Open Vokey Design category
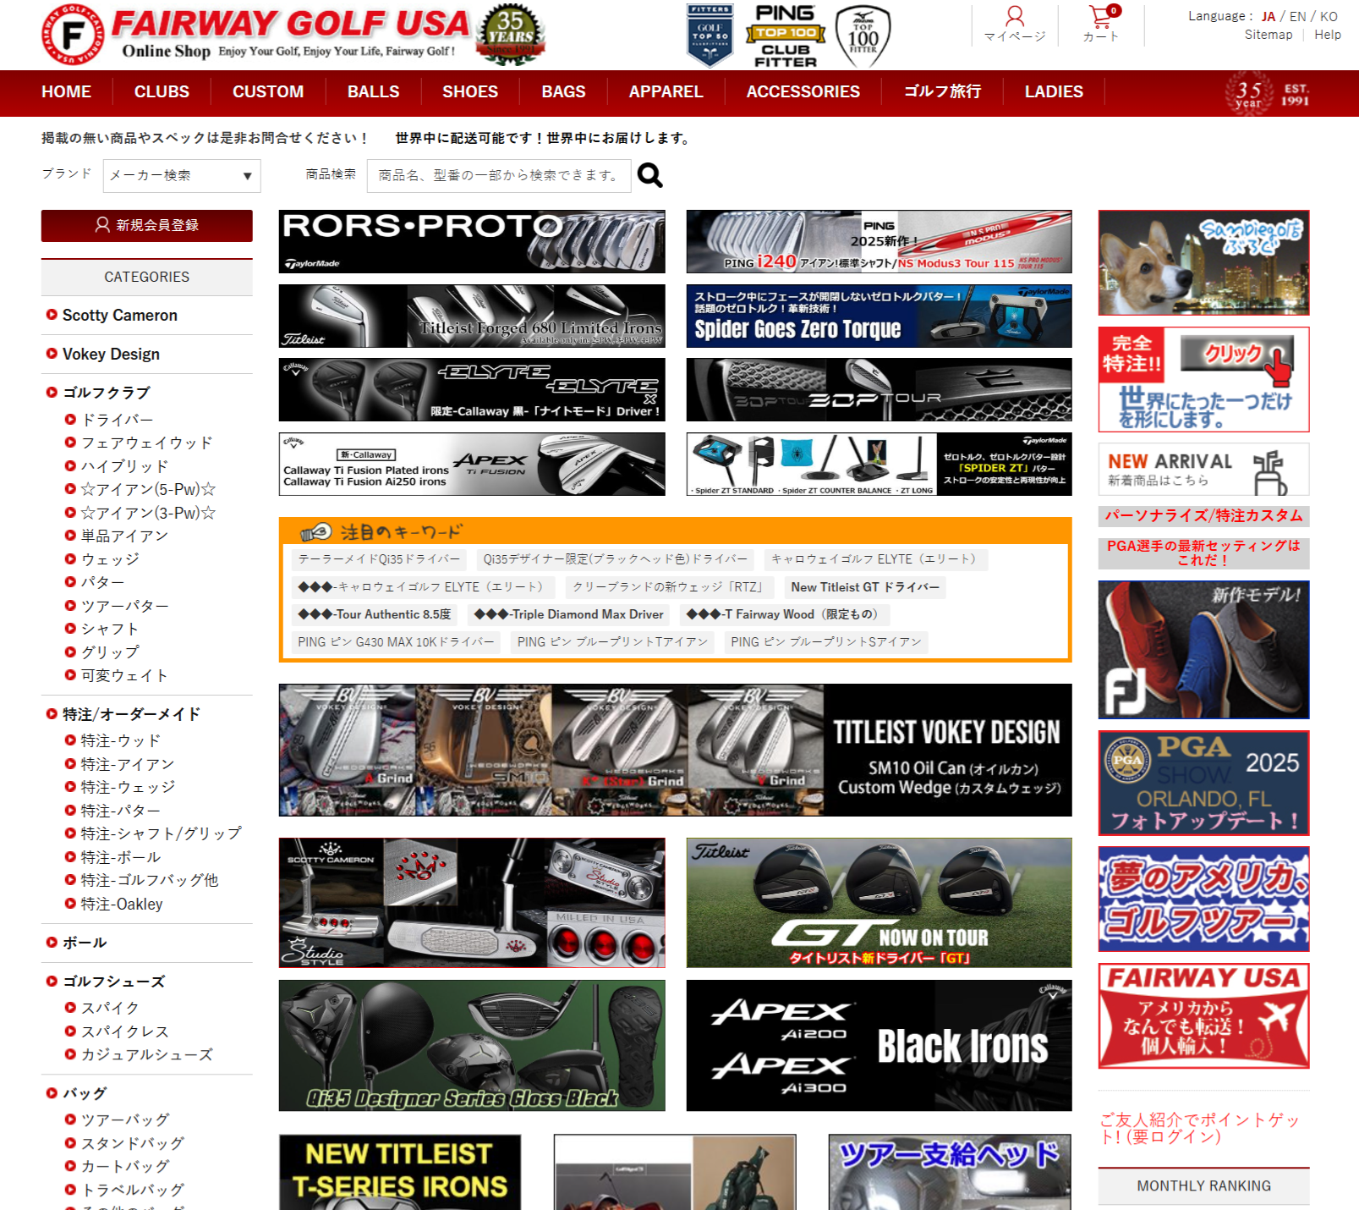The width and height of the screenshot is (1359, 1210). click(x=111, y=354)
